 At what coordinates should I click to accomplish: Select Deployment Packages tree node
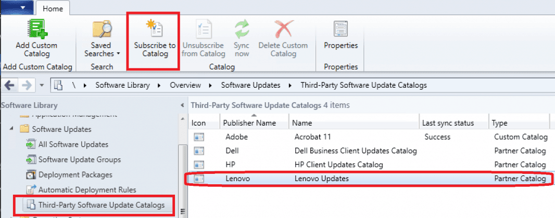pyautogui.click(x=75, y=174)
